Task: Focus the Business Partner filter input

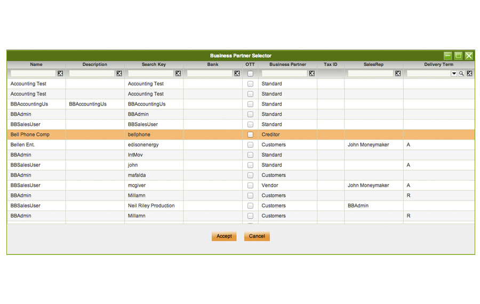Action: 284,74
